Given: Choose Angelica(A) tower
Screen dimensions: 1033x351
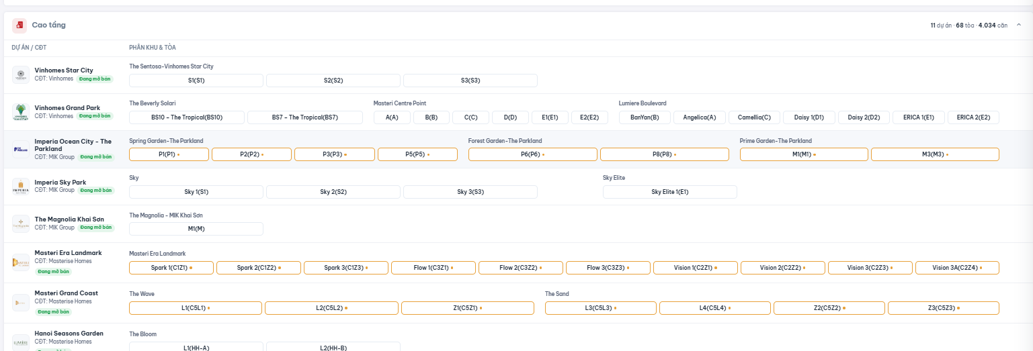Looking at the screenshot, I should click(700, 117).
